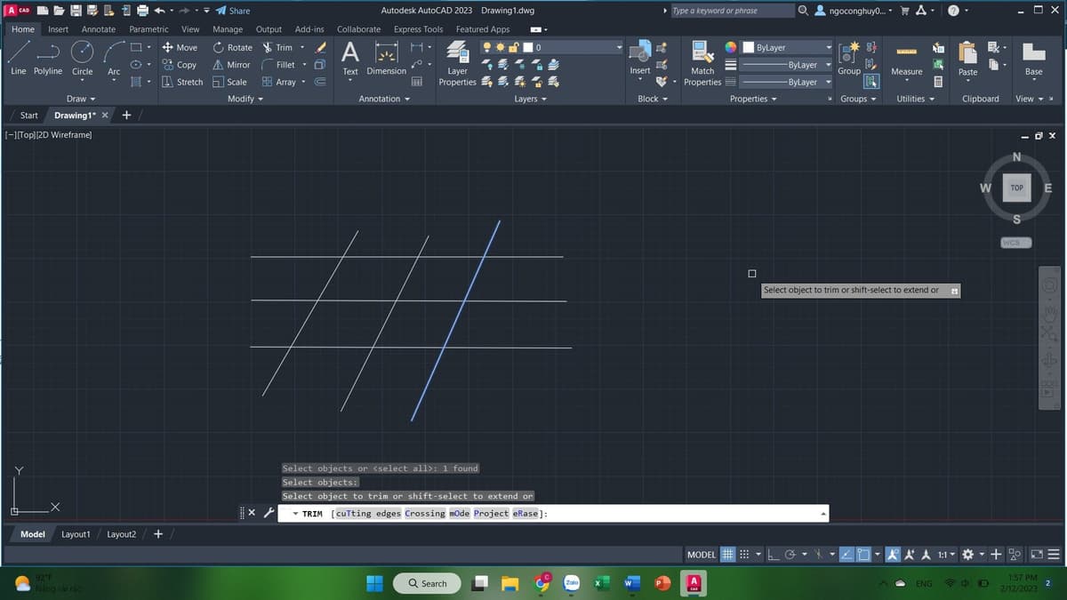Viewport: 1067px width, 600px height.
Task: Select the Polyline tool
Action: (x=48, y=58)
